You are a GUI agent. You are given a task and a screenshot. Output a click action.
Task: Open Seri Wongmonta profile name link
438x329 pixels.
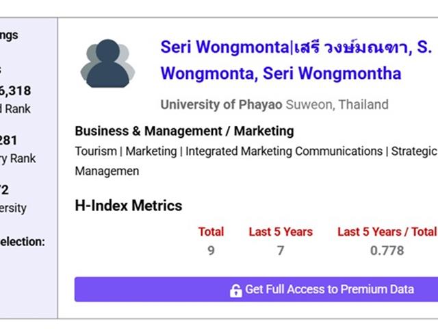coord(296,60)
